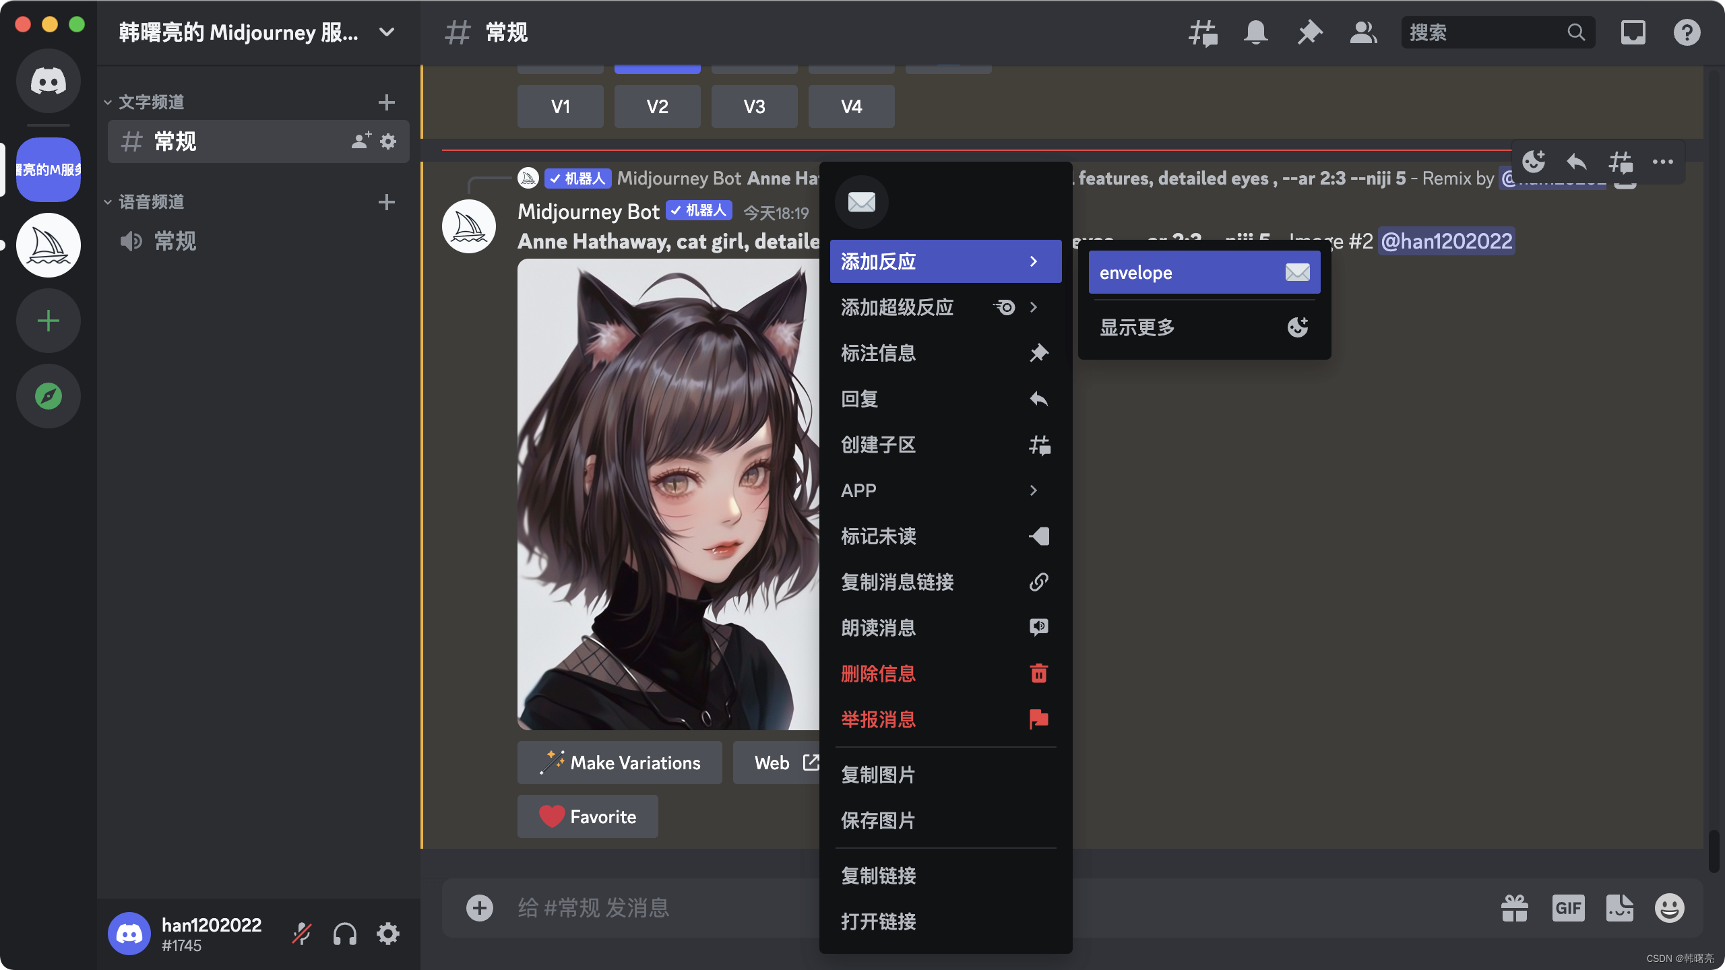This screenshot has width=1725, height=970.
Task: Open the Threads icon in channel header
Action: 1203,32
